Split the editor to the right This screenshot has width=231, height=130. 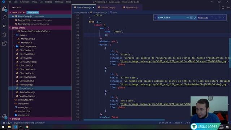(223, 7)
